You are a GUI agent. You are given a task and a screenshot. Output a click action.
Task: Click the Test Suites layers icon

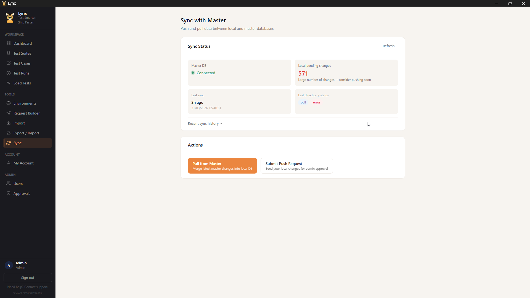9,53
